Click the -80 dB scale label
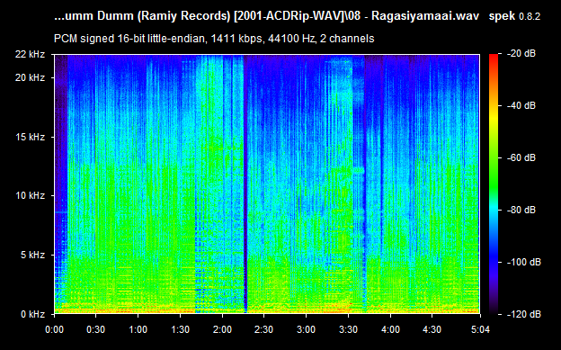 coord(521,210)
